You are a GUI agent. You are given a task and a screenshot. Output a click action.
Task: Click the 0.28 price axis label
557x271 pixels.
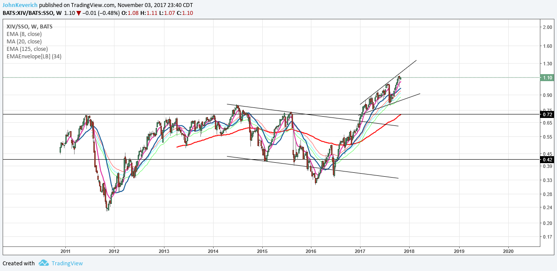tap(547, 194)
